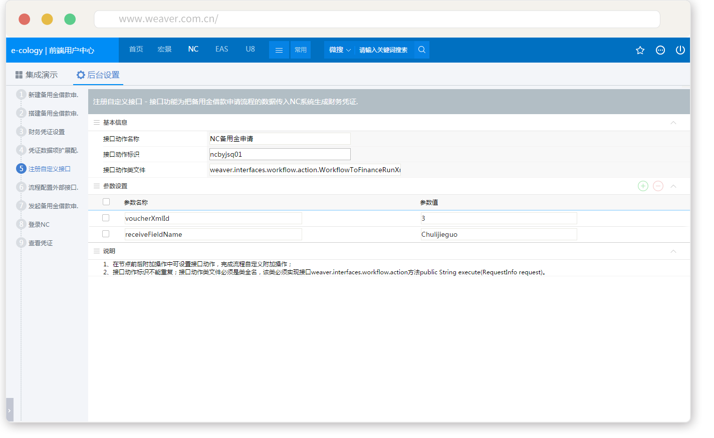Click the search magnifier icon

pos(421,50)
